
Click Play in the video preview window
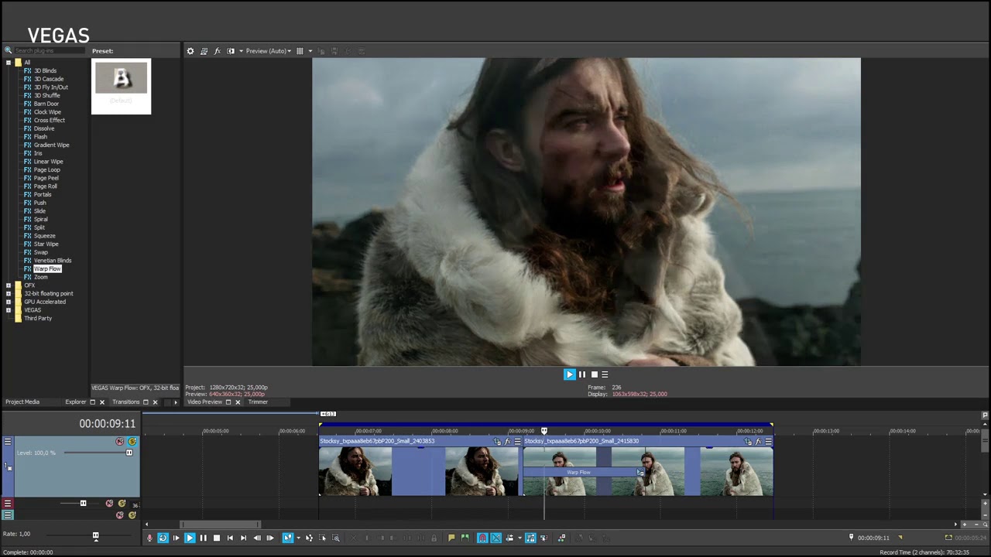[x=570, y=374]
